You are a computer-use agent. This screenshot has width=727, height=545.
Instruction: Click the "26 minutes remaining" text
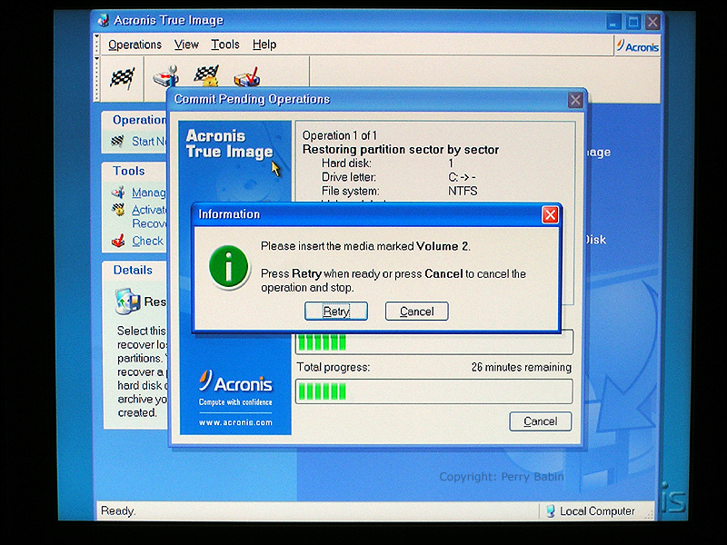tap(521, 367)
